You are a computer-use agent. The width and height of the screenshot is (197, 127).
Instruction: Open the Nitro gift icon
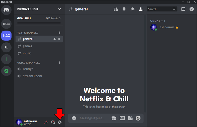(x=114, y=118)
